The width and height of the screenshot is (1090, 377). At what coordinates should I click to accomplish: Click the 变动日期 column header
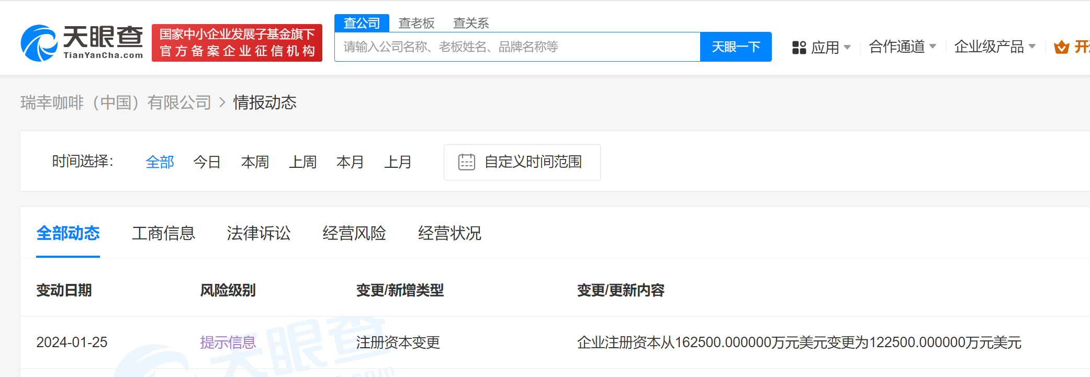coord(64,290)
